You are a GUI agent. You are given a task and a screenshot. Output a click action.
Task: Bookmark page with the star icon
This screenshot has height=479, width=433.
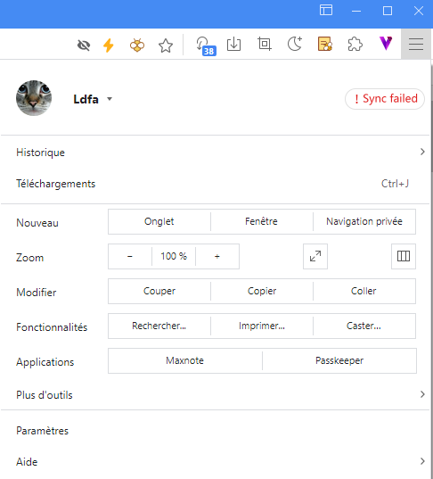coord(166,45)
